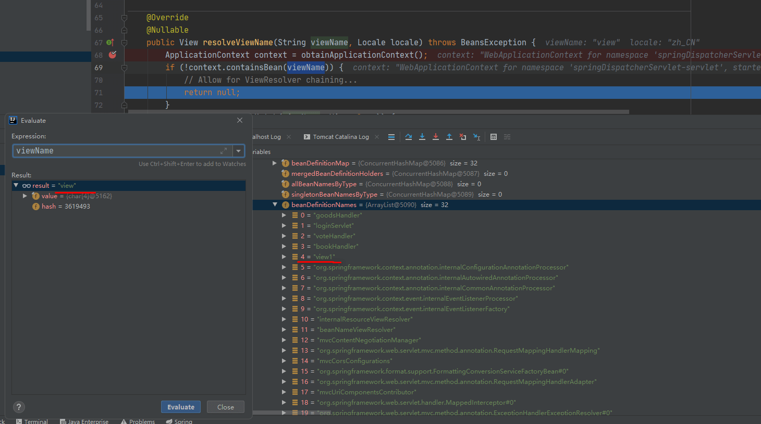Click the field icon beside hash value

36,207
